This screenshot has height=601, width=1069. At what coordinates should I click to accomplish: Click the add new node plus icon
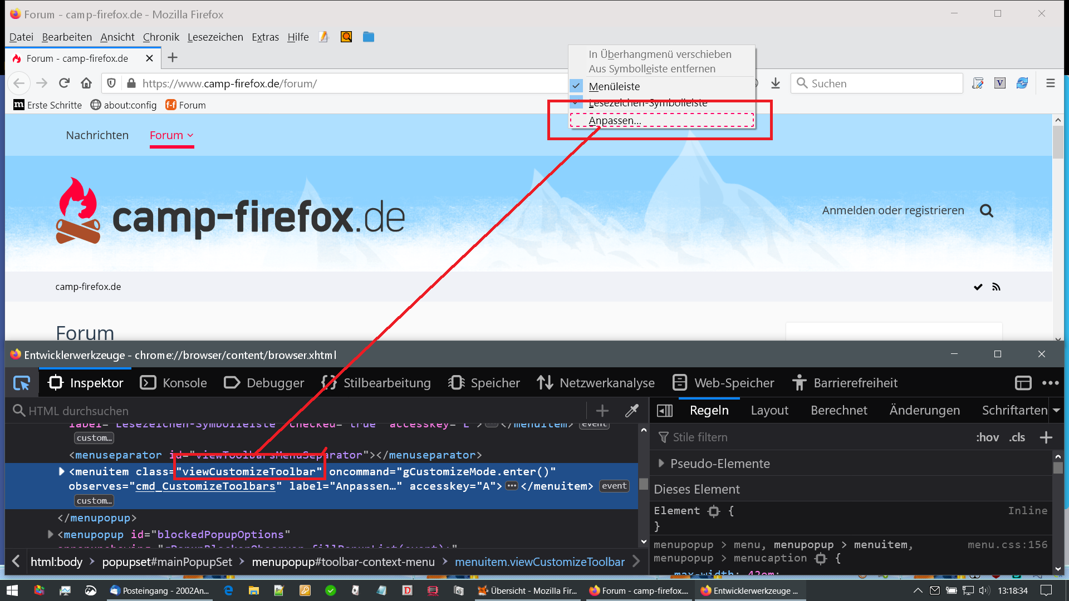pyautogui.click(x=602, y=411)
